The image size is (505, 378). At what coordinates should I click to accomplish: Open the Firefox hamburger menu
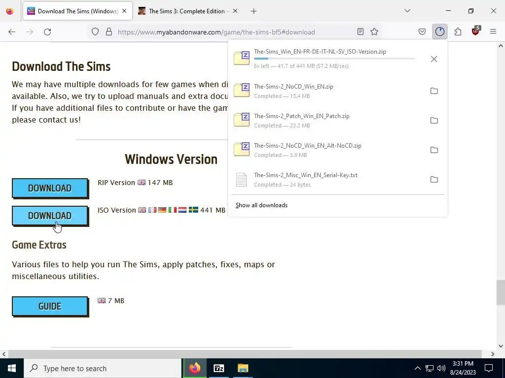coord(493,31)
